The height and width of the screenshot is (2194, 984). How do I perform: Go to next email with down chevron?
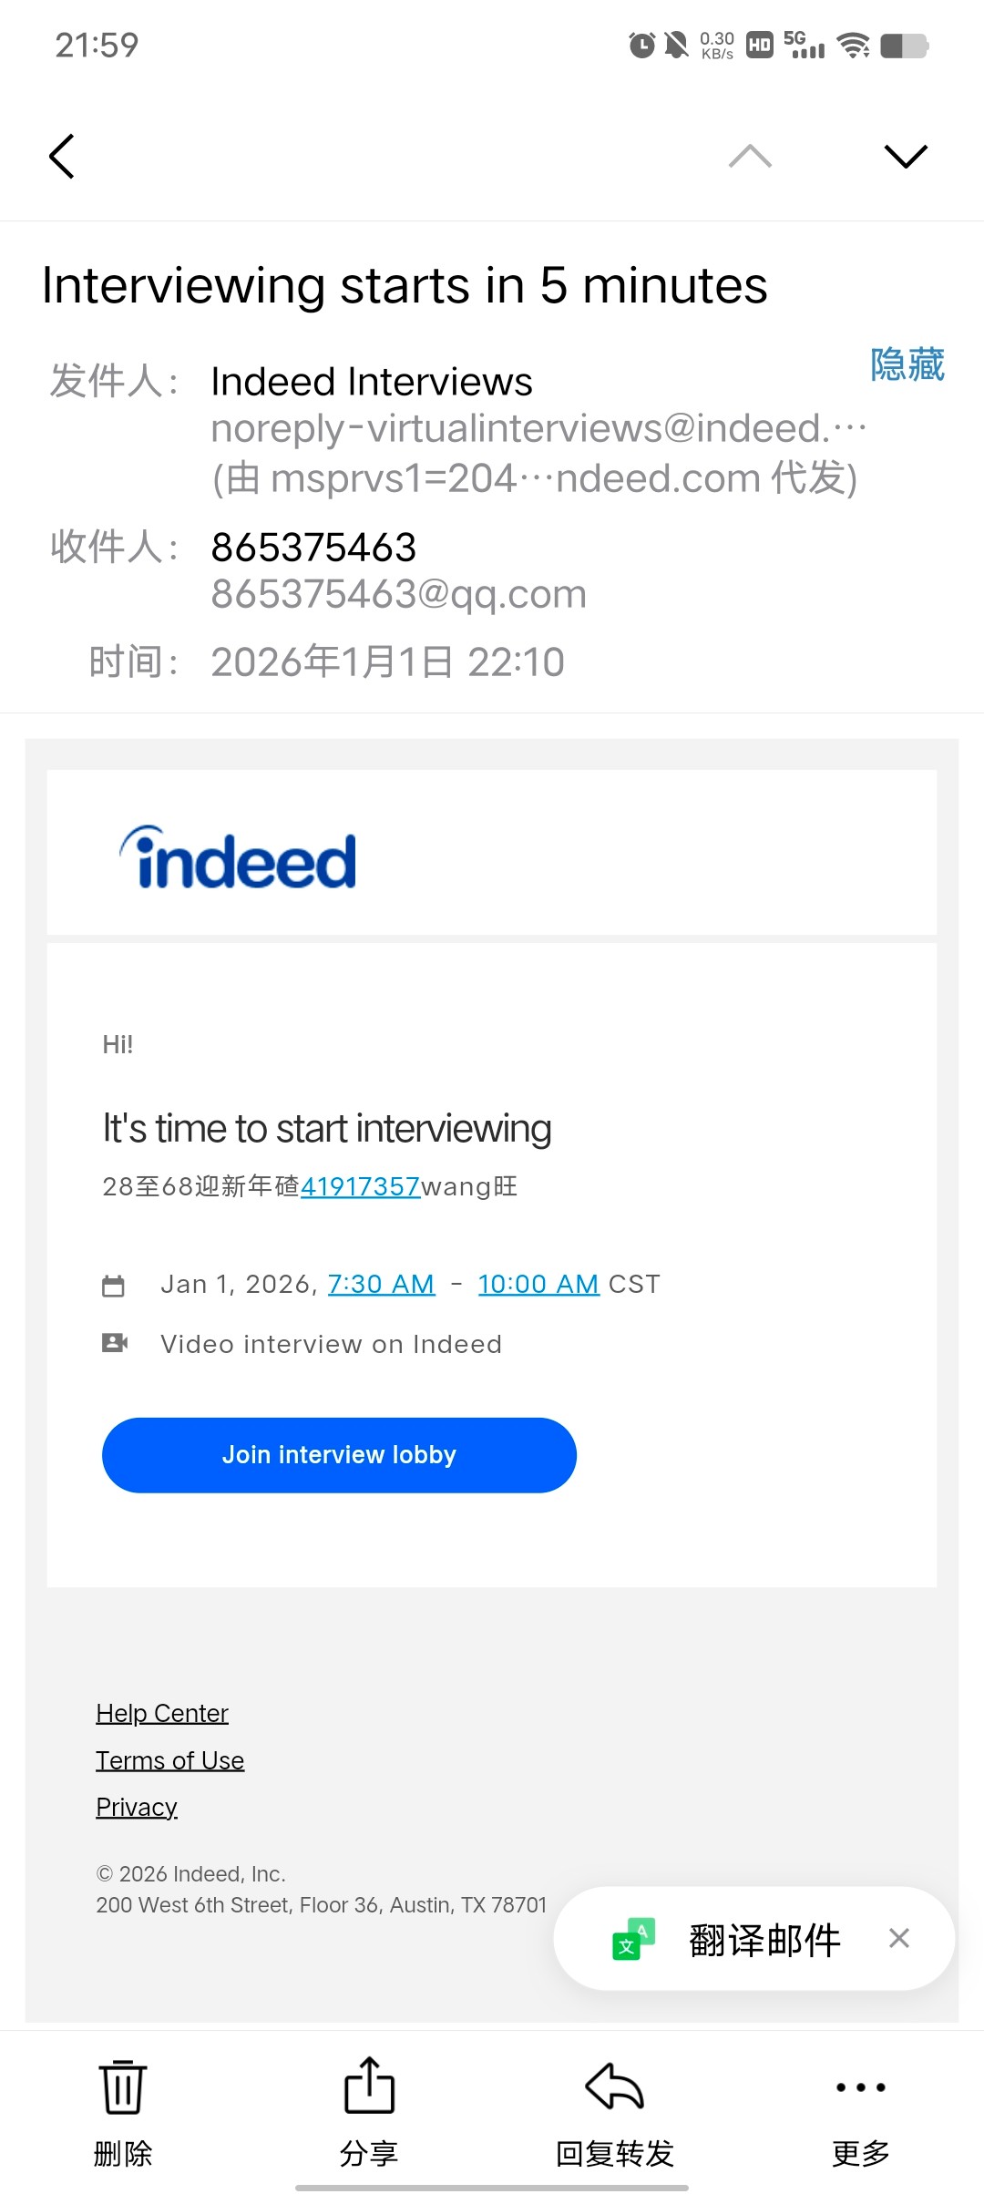coord(906,156)
